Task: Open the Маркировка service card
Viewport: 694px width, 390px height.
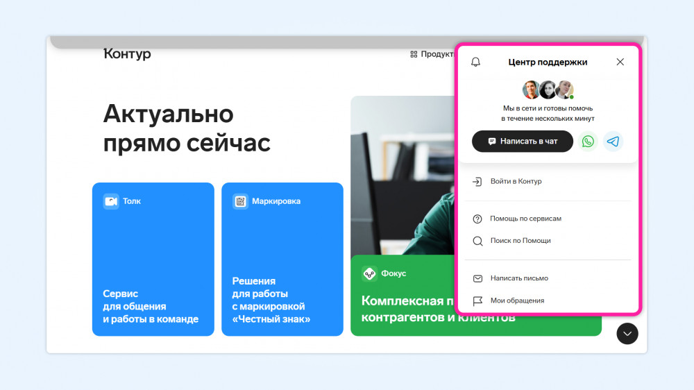Action: (282, 259)
